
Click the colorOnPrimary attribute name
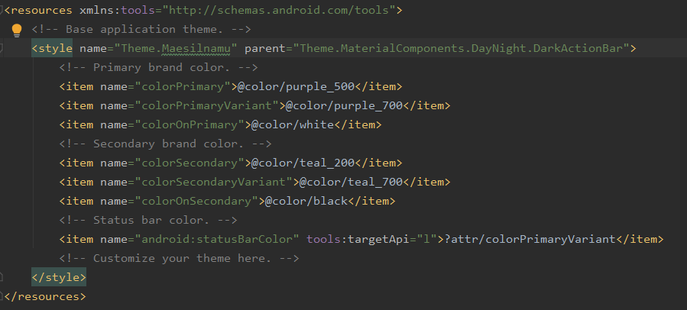pyautogui.click(x=190, y=124)
